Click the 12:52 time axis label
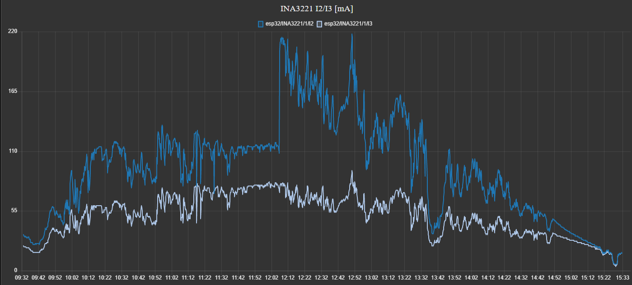 click(355, 278)
